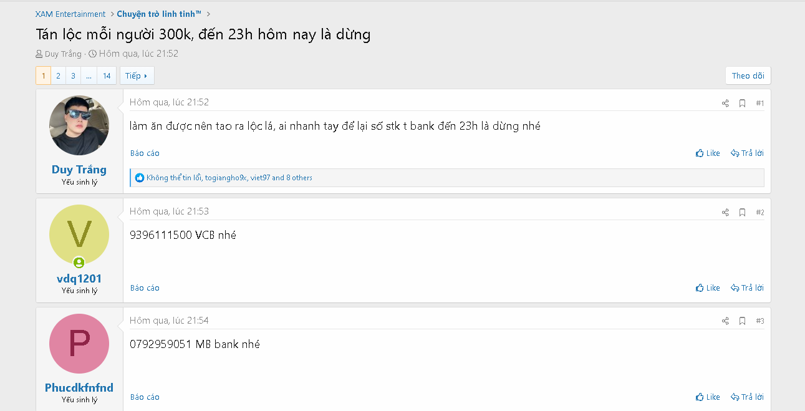
Task: Click Theo dõi to follow thread
Action: [748, 76]
